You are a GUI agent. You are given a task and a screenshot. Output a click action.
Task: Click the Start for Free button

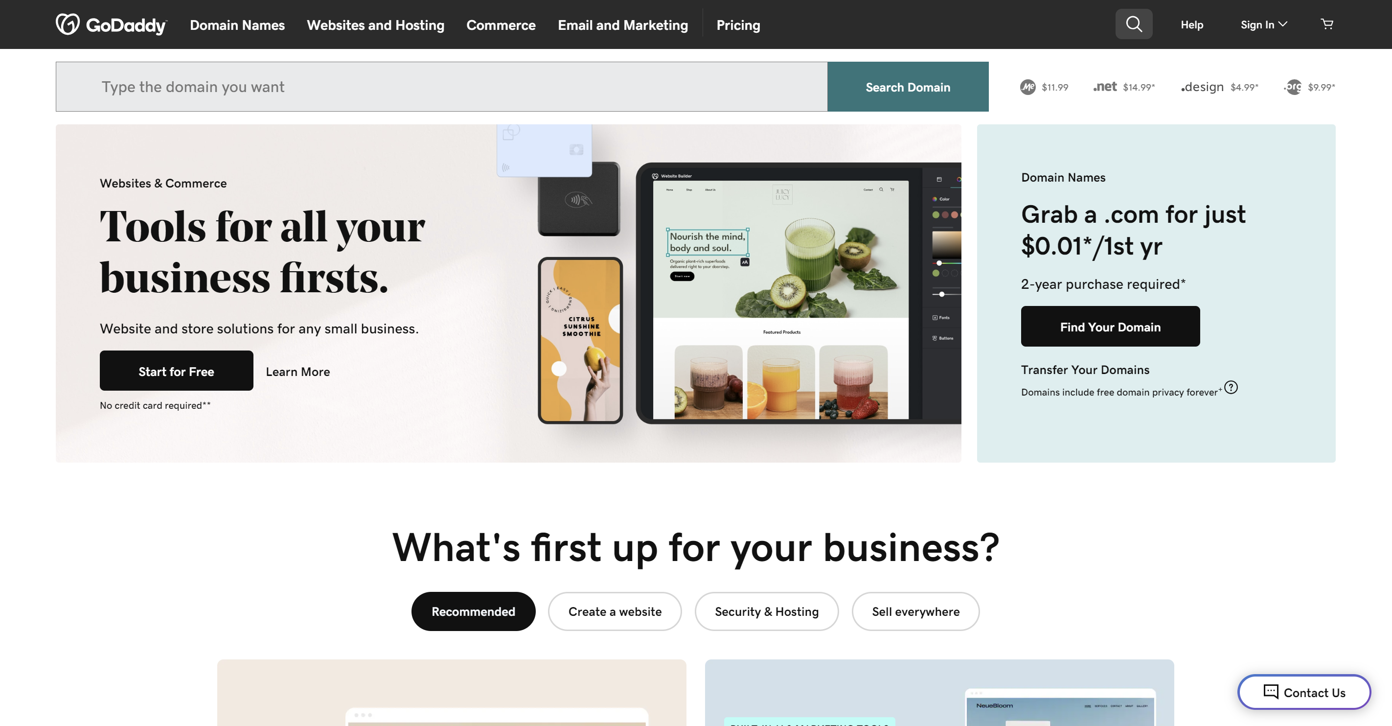[176, 370]
